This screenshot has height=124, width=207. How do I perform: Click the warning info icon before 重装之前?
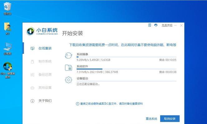click(78, 104)
